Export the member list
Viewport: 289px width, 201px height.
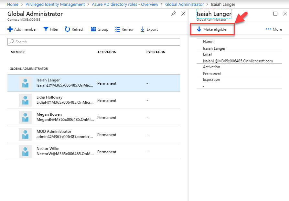point(149,29)
